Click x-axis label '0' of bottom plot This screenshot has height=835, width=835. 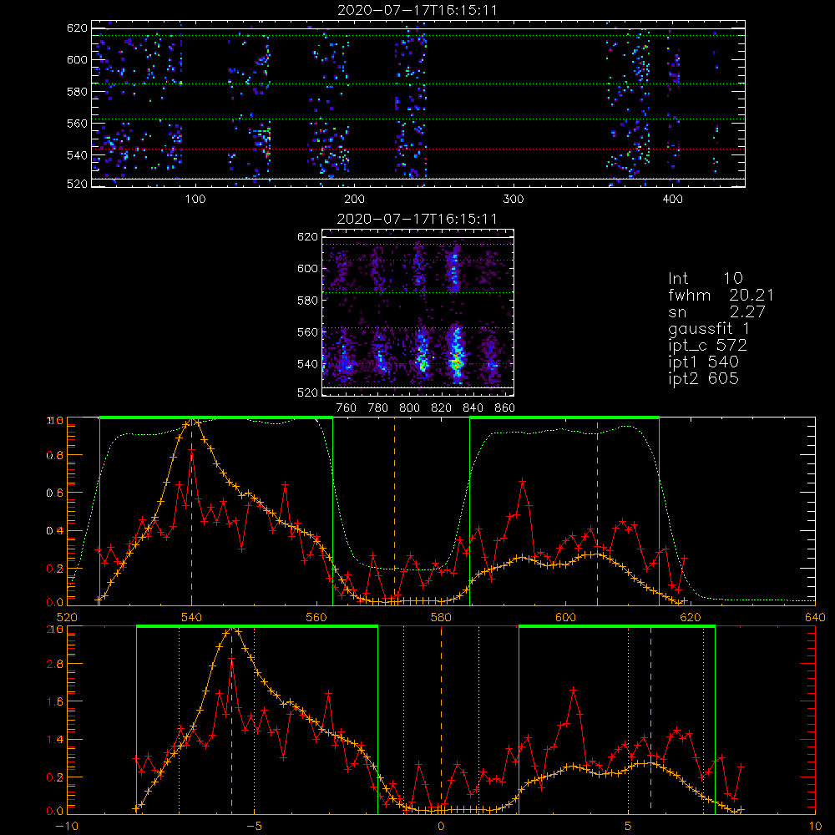click(x=441, y=827)
